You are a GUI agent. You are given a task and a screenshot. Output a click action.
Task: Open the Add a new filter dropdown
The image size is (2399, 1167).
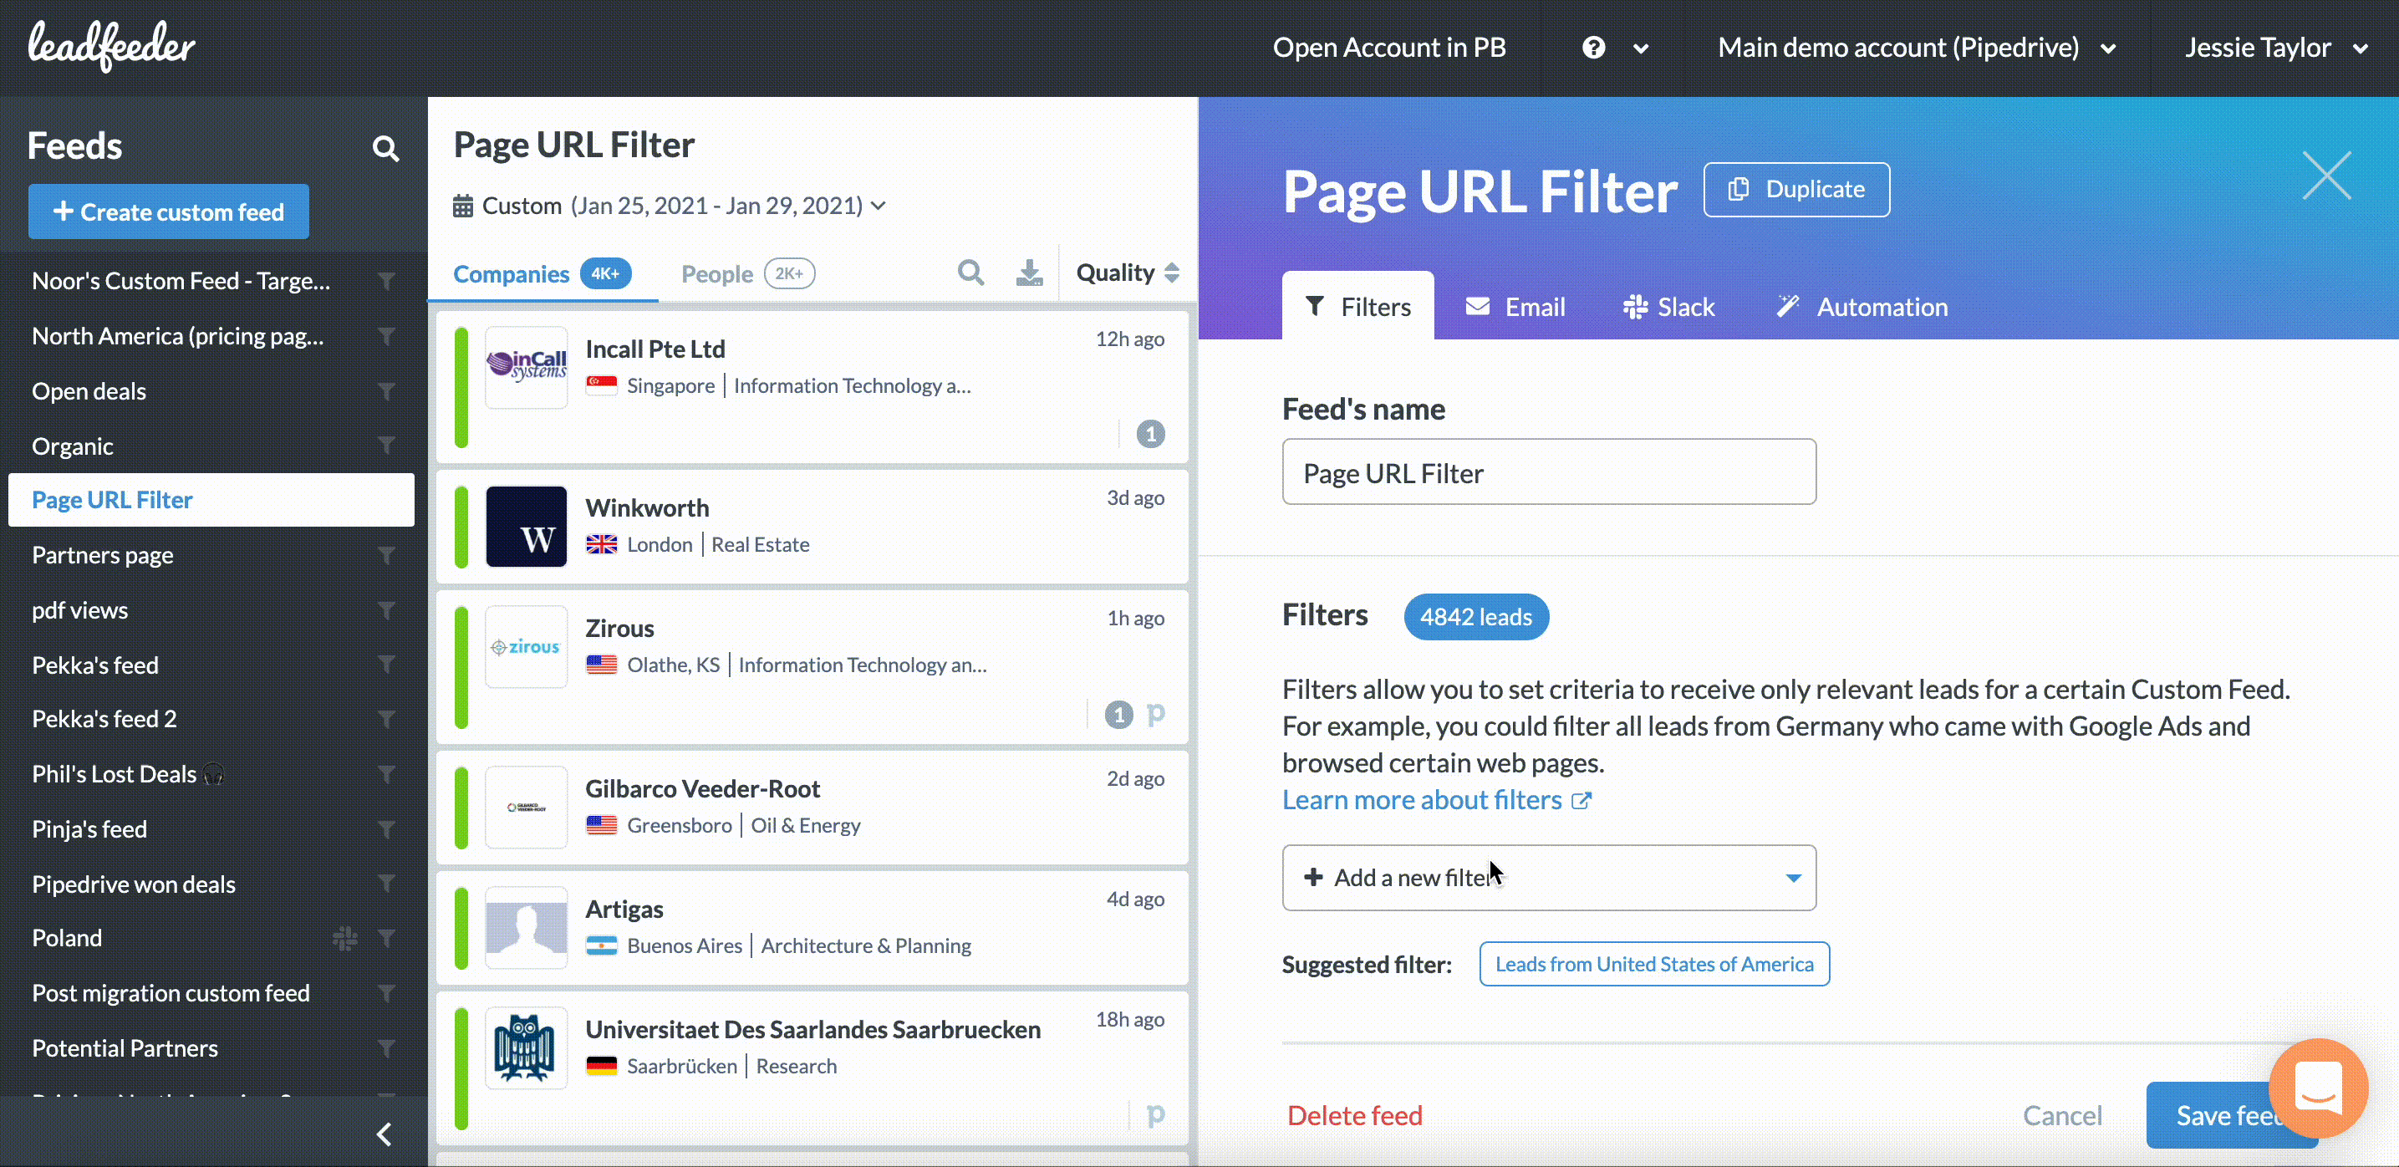pos(1549,878)
